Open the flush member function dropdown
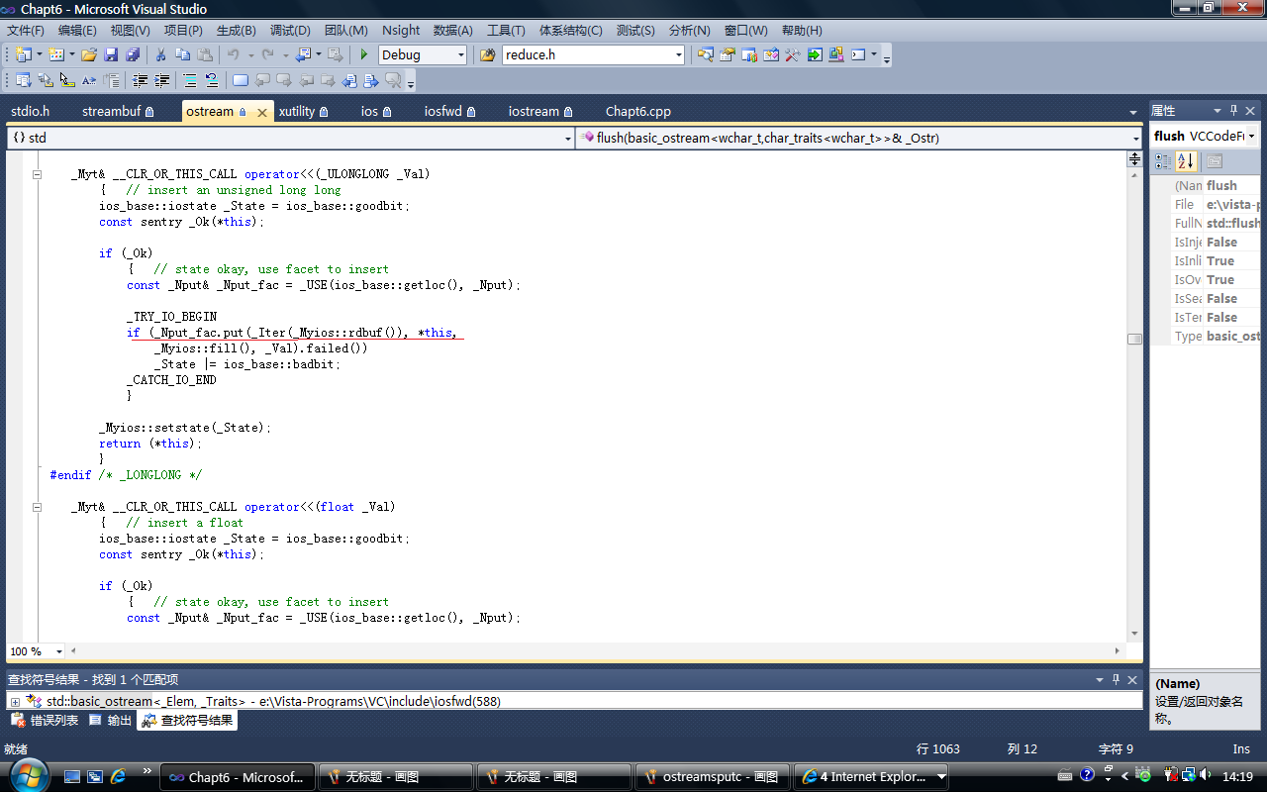Viewport: 1267px width, 792px height. (x=1135, y=139)
